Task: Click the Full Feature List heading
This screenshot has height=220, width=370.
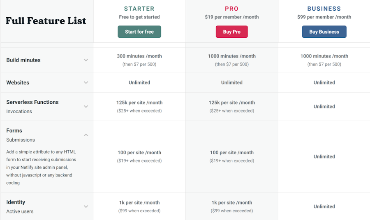Action: (x=46, y=21)
